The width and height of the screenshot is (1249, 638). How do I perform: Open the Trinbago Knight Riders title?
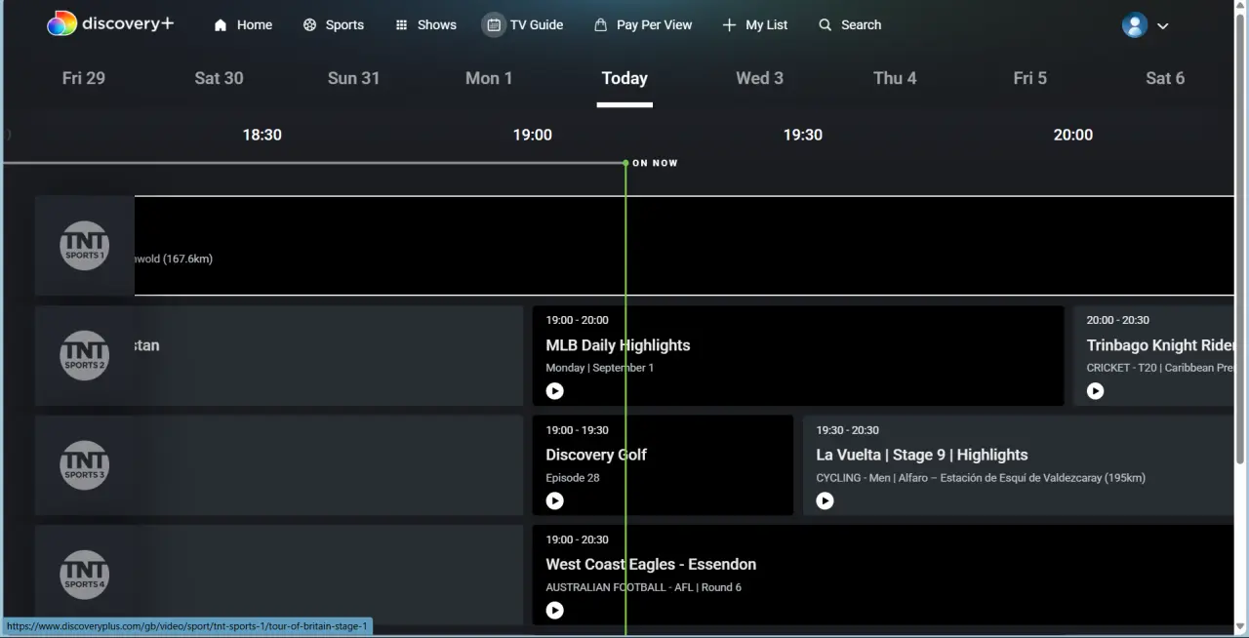click(x=1160, y=345)
